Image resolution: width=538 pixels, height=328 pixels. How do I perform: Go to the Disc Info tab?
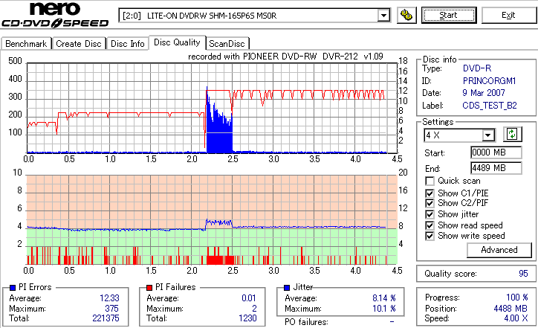[127, 44]
